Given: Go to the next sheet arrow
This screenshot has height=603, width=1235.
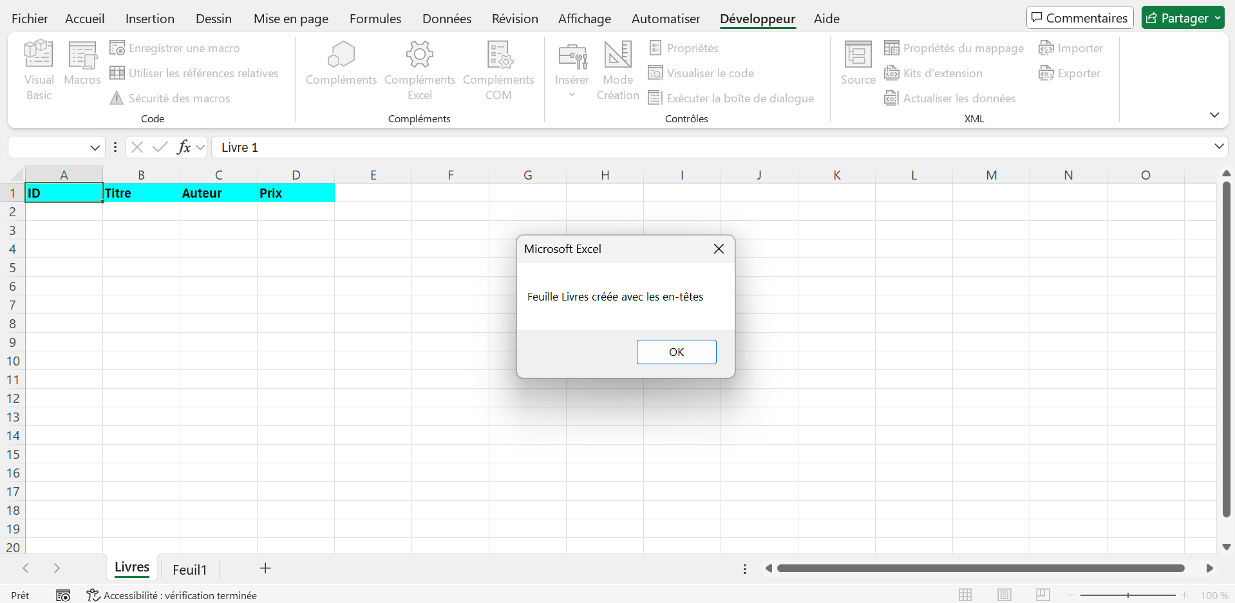Looking at the screenshot, I should pos(57,568).
